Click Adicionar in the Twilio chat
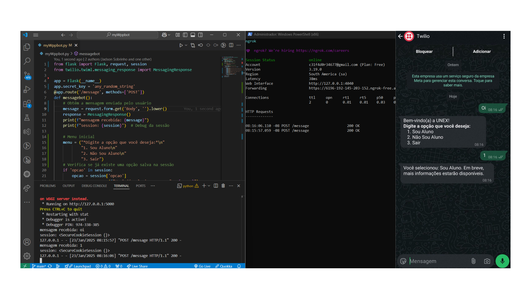Image resolution: width=531 pixels, height=299 pixels. (x=481, y=51)
